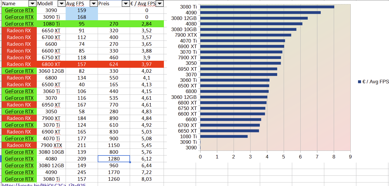Select the Preis cell 165
This screenshot has height=186, width=389.
(x=114, y=84)
